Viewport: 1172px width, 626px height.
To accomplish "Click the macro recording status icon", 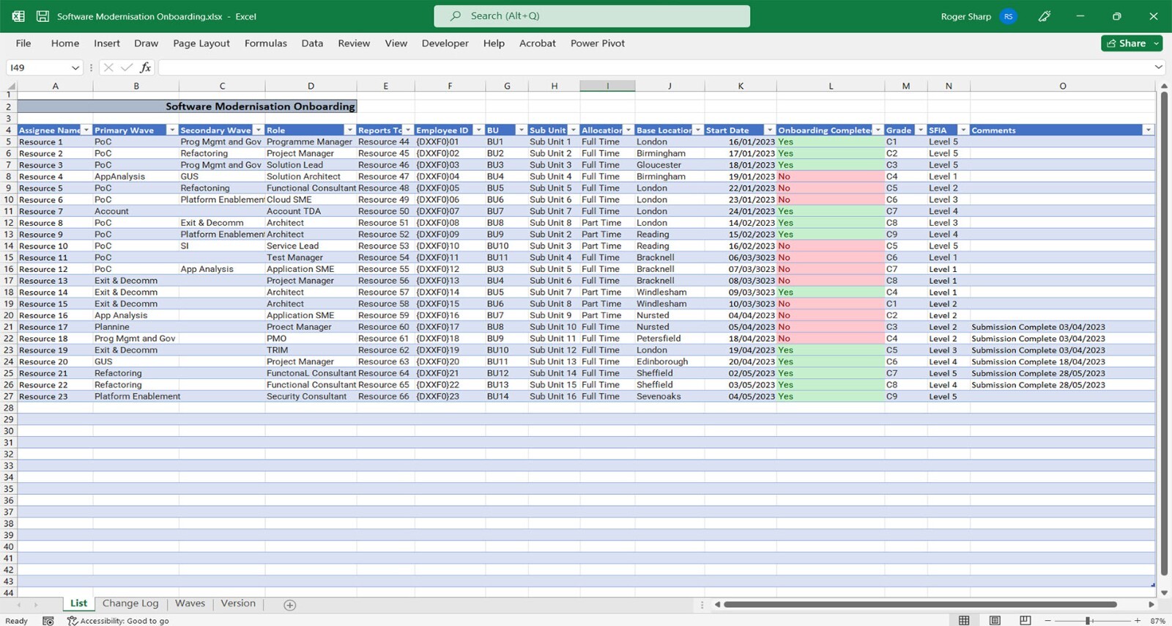I will tap(48, 621).
